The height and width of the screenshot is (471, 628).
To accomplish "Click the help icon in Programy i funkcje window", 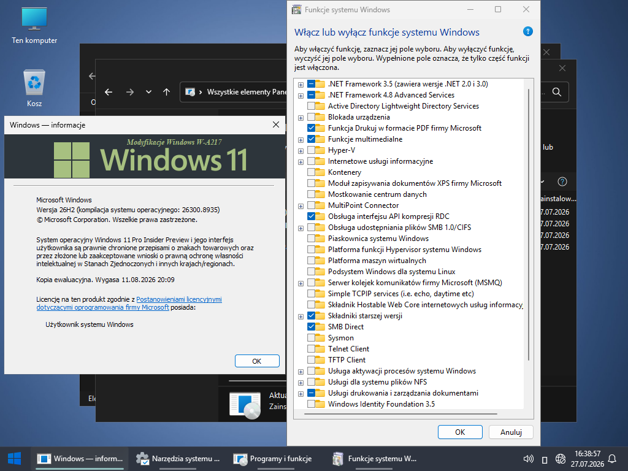I will pos(562,182).
